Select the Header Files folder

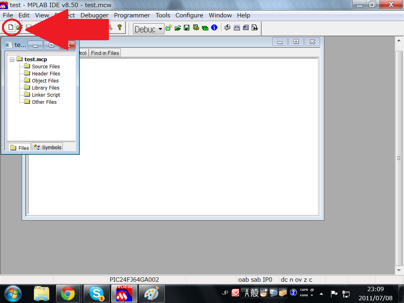[46, 74]
